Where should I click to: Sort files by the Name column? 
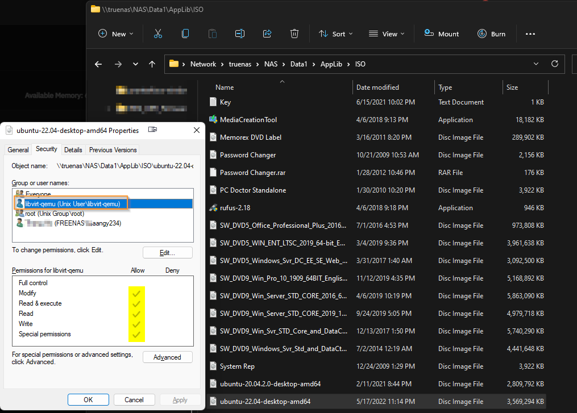[225, 87]
